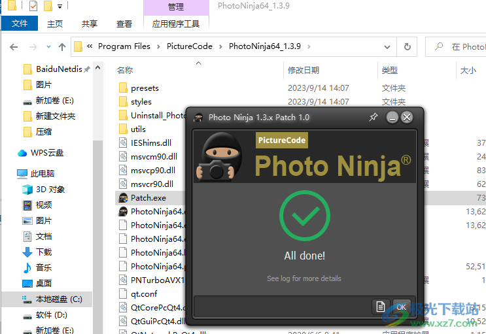Expand the chevron after Program Files
This screenshot has height=334, width=486.
coord(159,47)
